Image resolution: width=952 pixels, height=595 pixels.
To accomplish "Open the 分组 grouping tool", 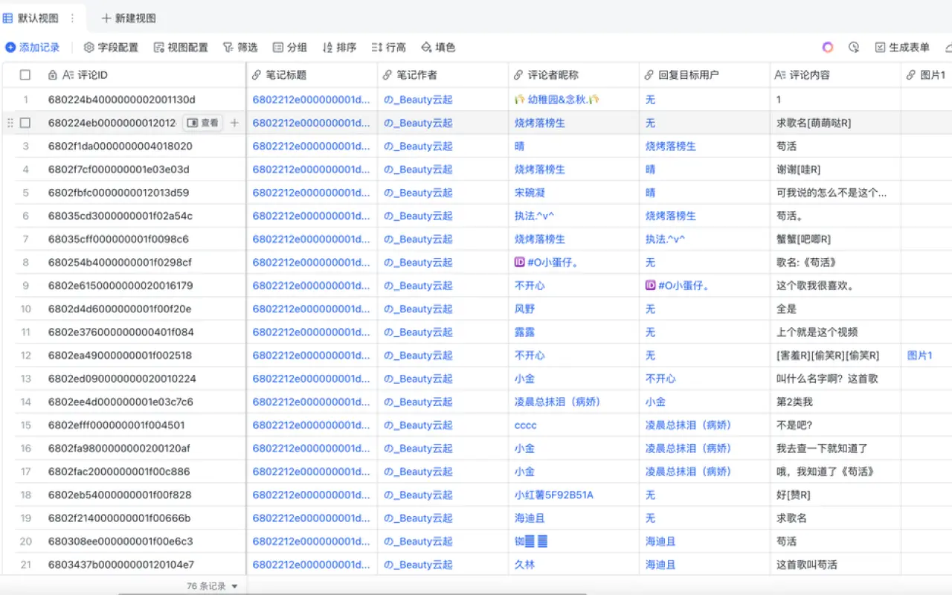I will [290, 48].
